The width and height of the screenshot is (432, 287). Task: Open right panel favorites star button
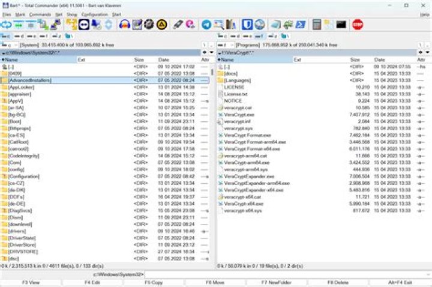tap(421, 52)
